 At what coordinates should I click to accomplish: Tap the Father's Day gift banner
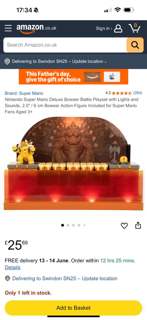pyautogui.click(x=73, y=77)
